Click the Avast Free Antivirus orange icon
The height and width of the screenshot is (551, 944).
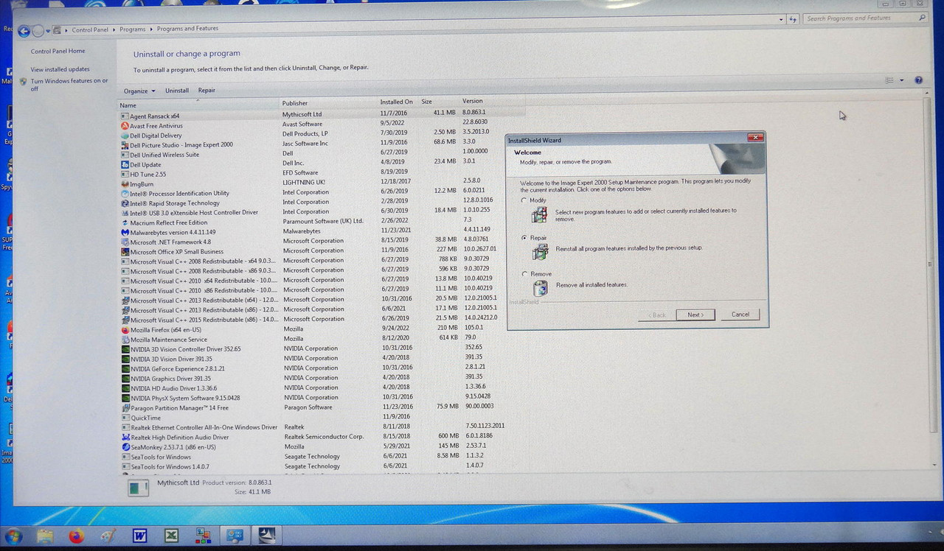(x=125, y=126)
